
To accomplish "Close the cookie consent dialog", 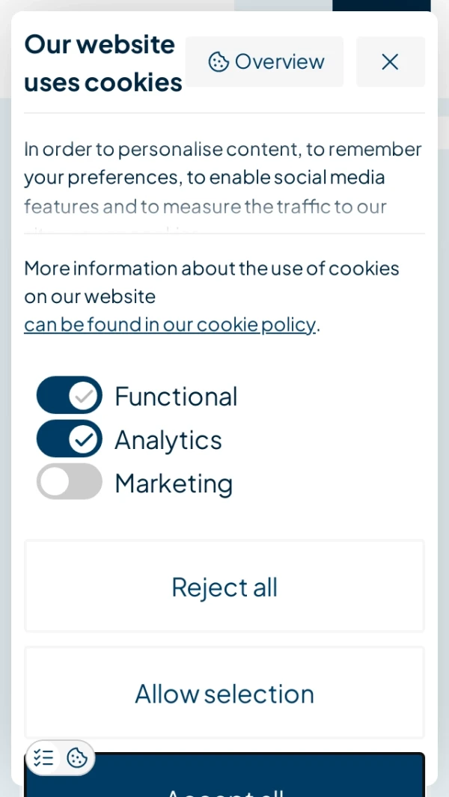I will tap(390, 62).
